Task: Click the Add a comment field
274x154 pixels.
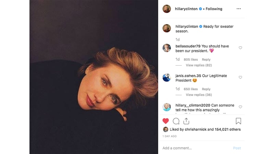Action: pos(195,148)
